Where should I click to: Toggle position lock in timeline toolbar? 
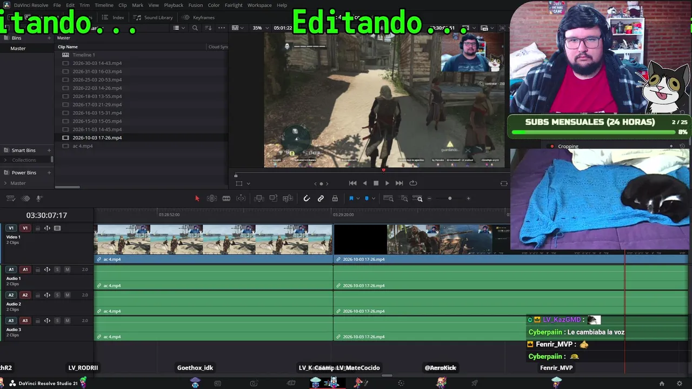pos(335,198)
